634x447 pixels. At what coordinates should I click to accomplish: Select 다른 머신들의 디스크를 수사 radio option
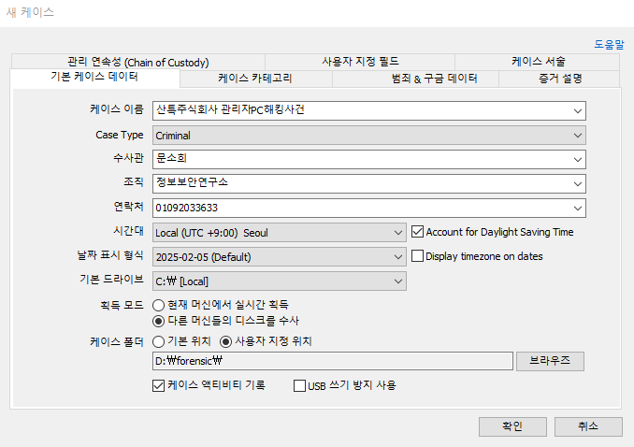[159, 321]
